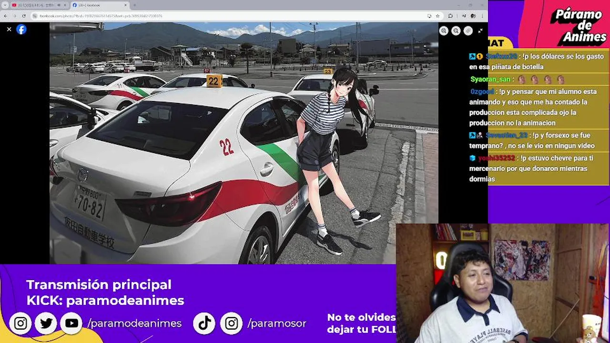Close the Facebook photo viewer with X

[x=9, y=30]
